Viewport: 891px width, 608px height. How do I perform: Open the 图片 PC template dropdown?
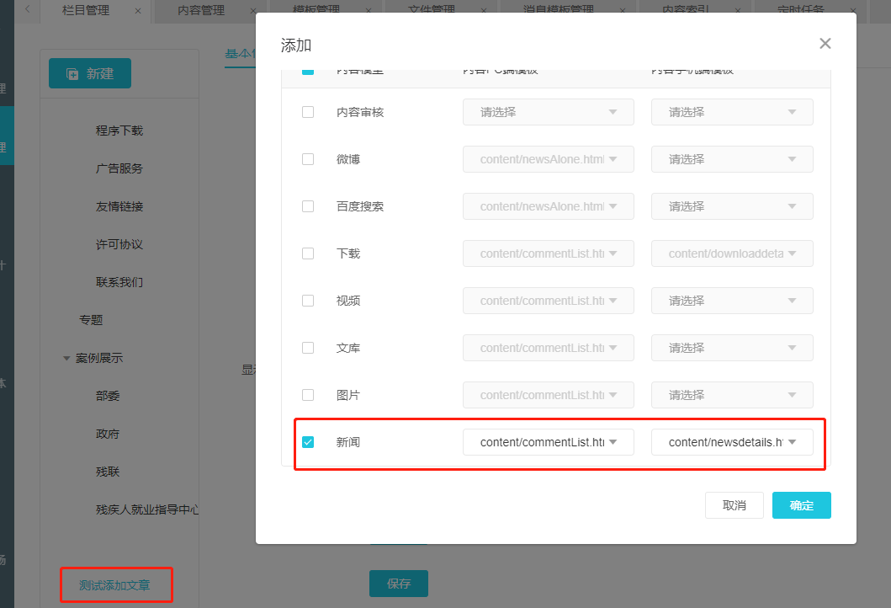tap(549, 395)
